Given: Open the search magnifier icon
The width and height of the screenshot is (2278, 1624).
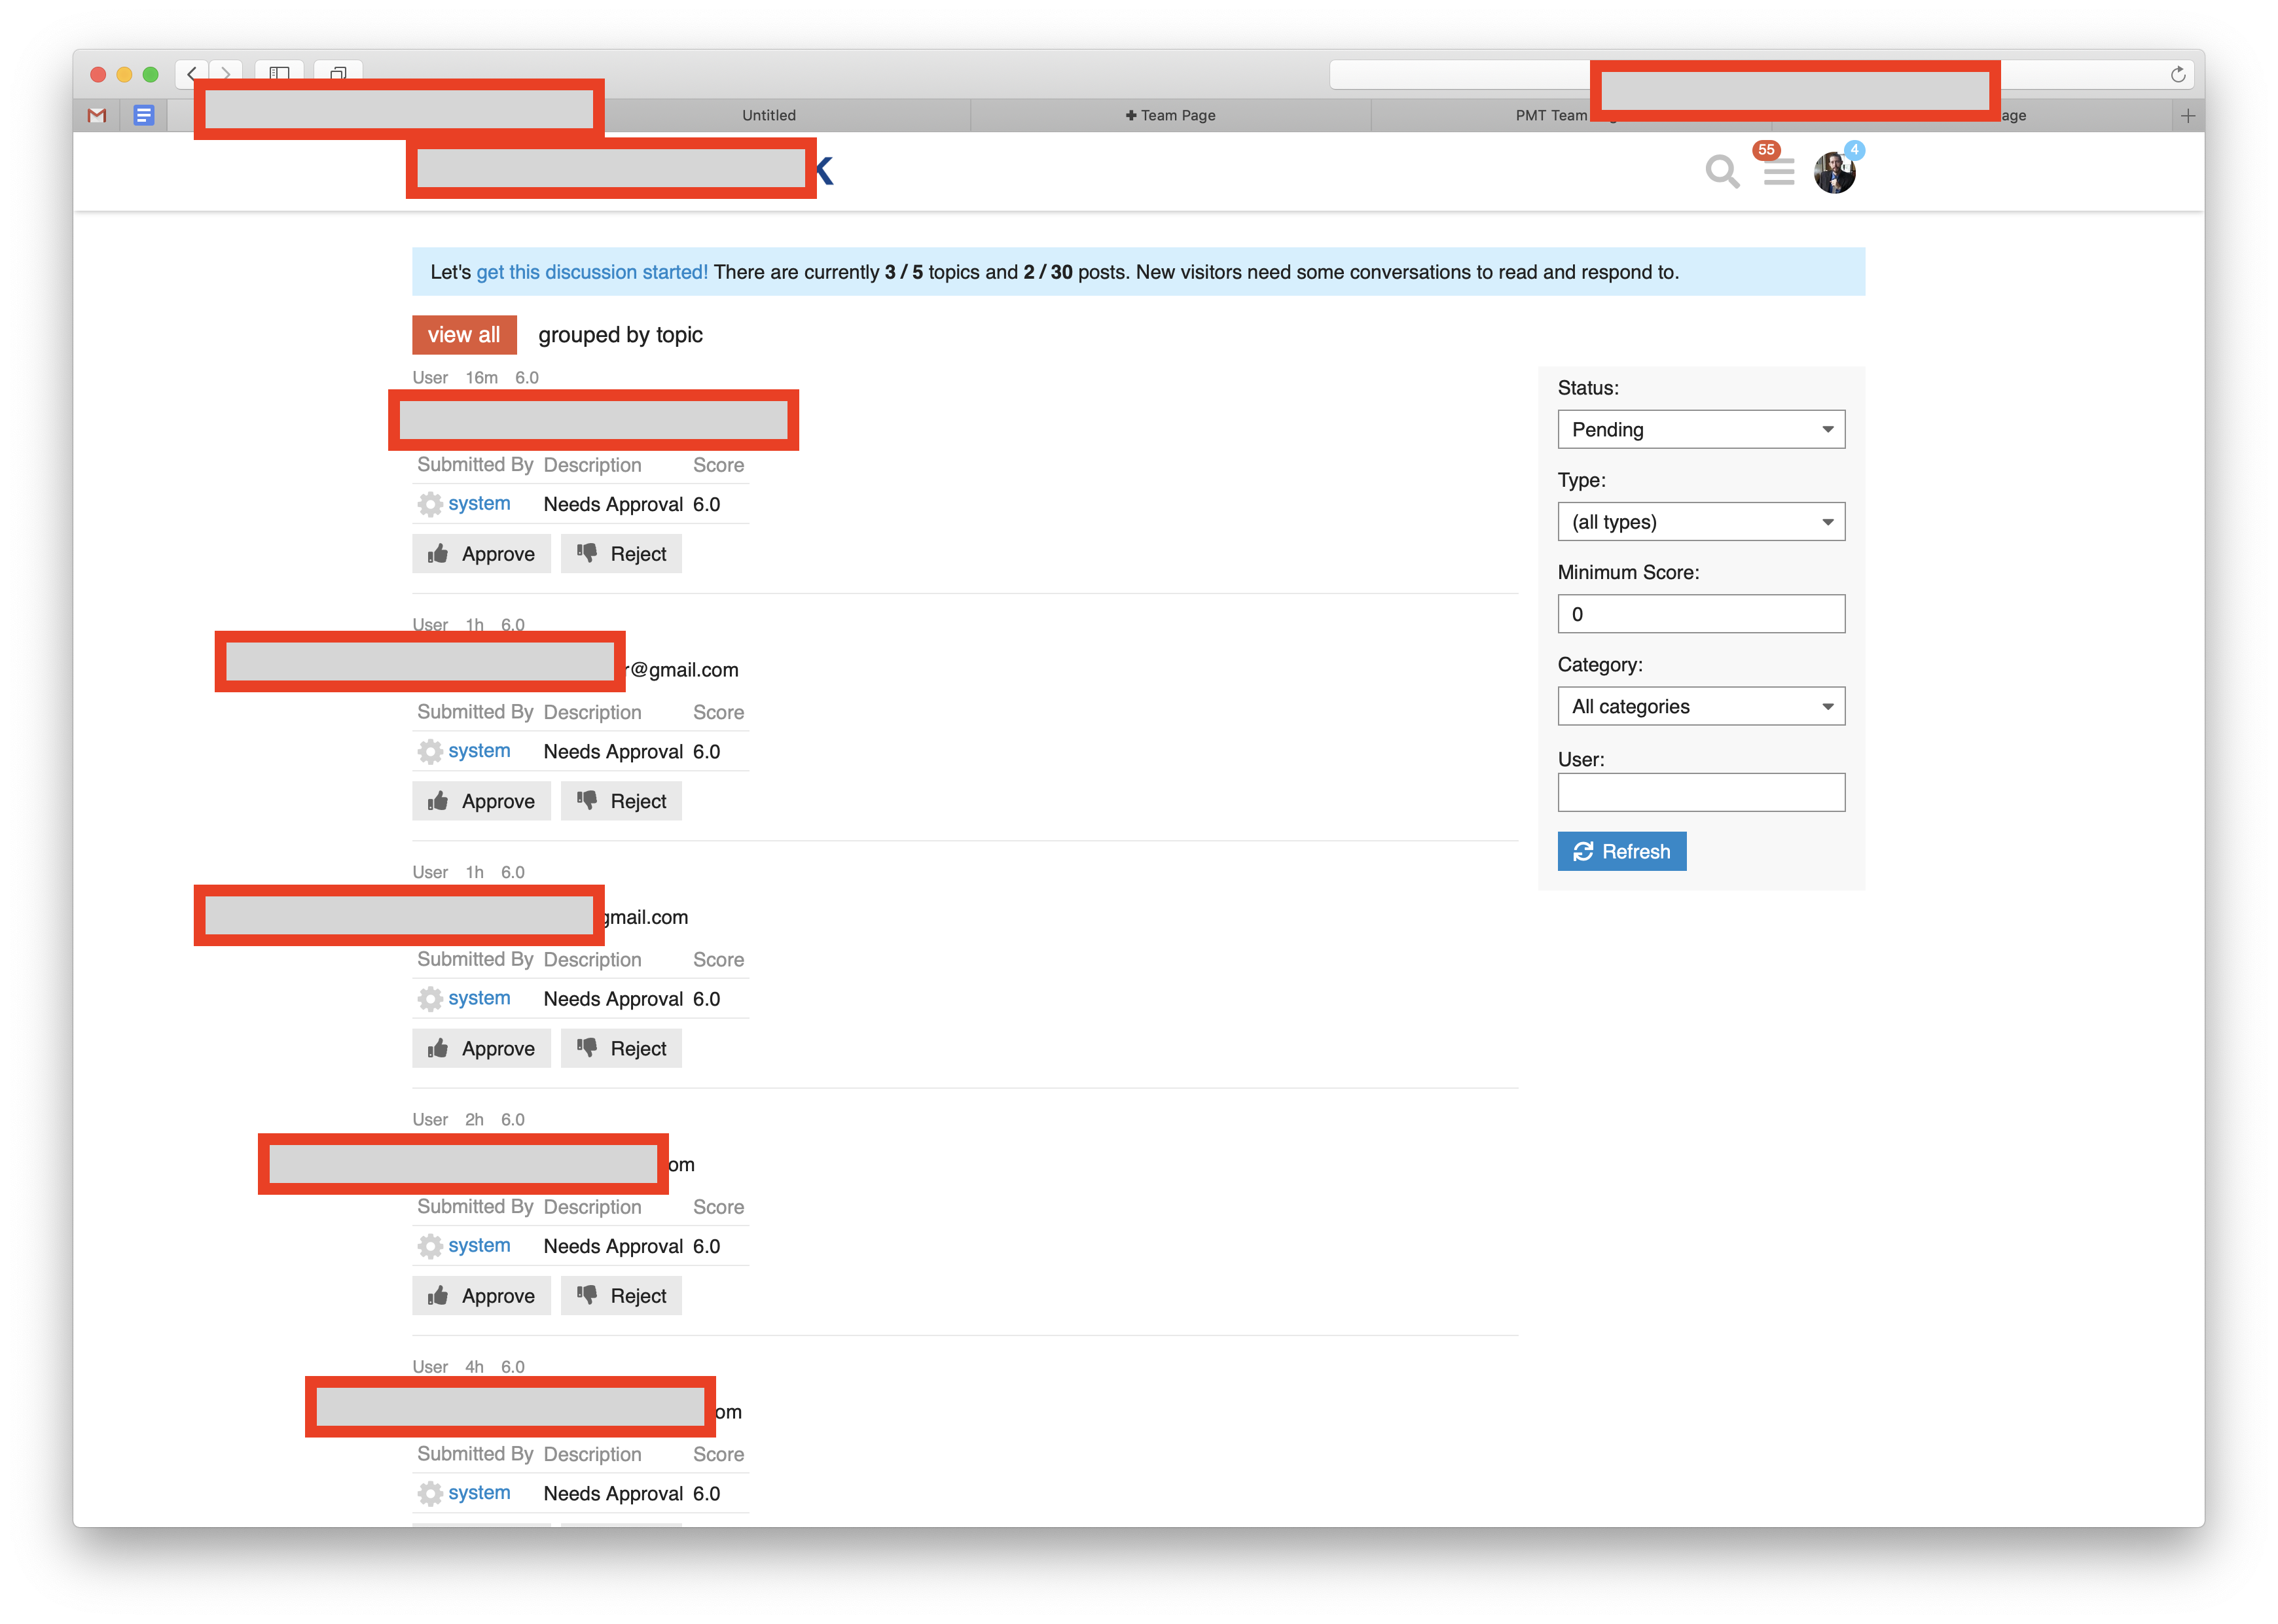Looking at the screenshot, I should point(1721,172).
